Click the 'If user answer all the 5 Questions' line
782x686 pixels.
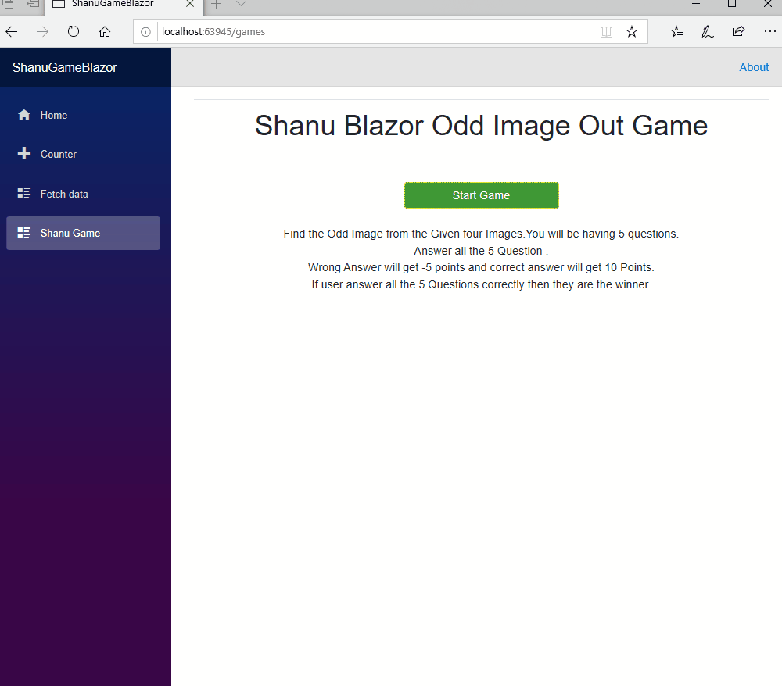481,284
